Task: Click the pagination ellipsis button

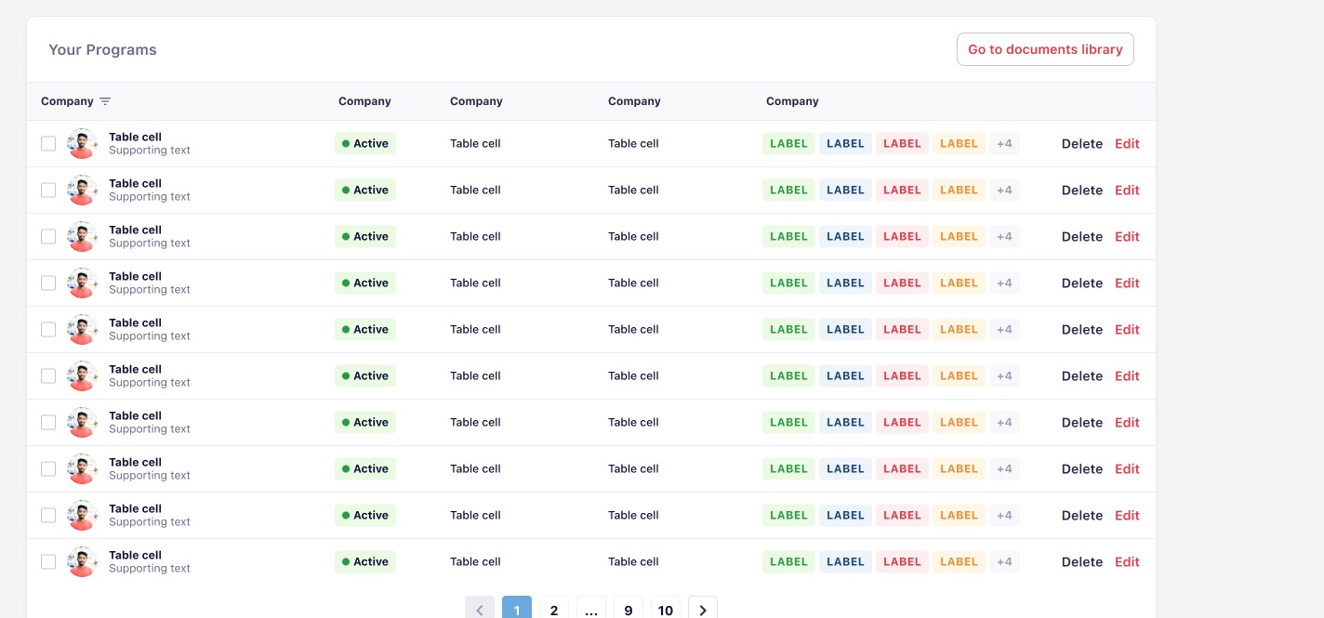Action: click(591, 610)
